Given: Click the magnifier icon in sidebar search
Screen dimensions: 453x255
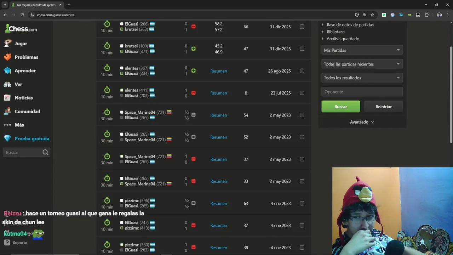Looking at the screenshot, I should pos(45,152).
